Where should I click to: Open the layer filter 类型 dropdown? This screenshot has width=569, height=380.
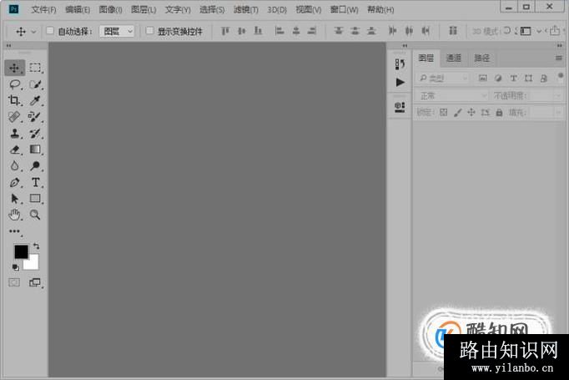(444, 78)
